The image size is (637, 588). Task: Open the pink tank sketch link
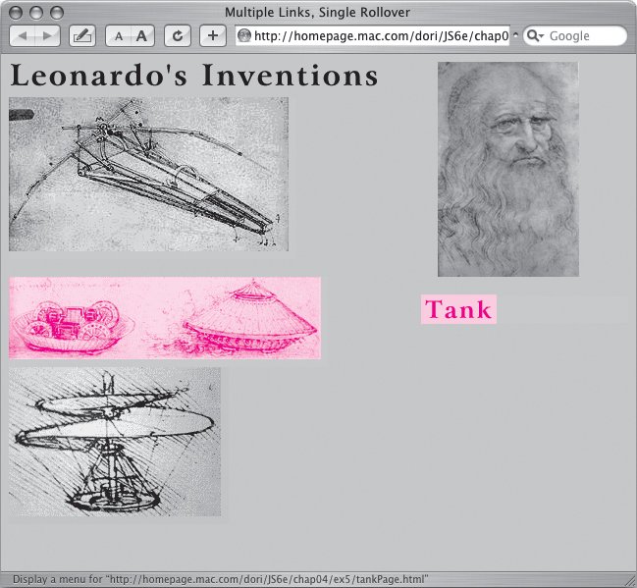coord(165,318)
